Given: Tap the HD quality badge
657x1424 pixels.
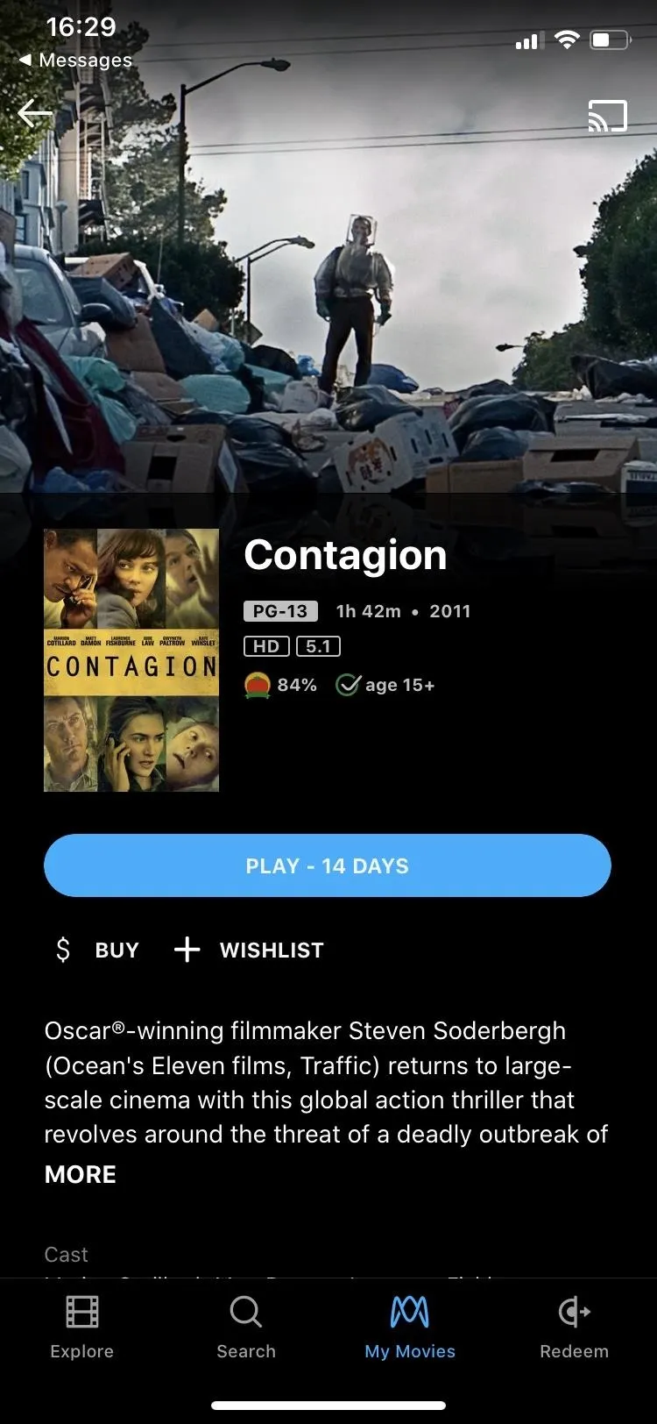Looking at the screenshot, I should pyautogui.click(x=266, y=646).
